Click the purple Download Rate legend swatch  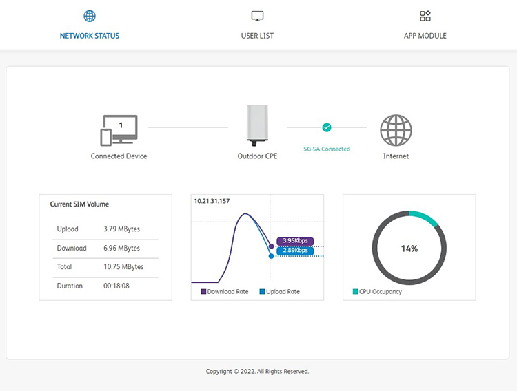(x=203, y=292)
